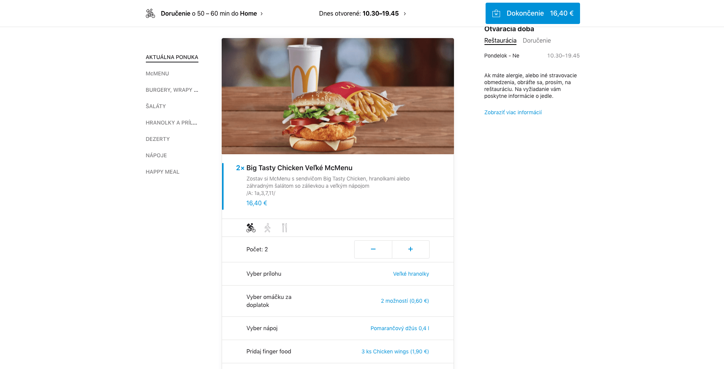Expand opening hours chevron next to 10.30–19.45
This screenshot has width=724, height=369.
(x=405, y=14)
